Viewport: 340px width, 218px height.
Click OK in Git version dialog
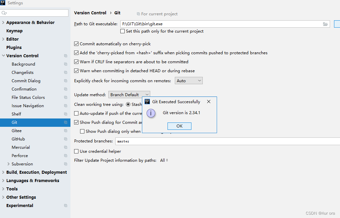point(179,126)
